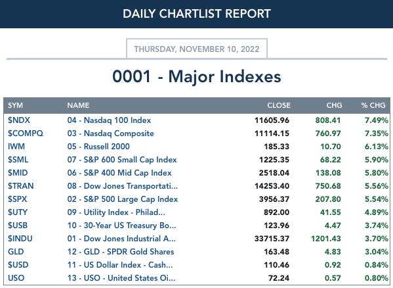Image resolution: width=393 pixels, height=288 pixels.
Task: Click the Thursday, November 10, 2022 date box
Action: [197, 49]
